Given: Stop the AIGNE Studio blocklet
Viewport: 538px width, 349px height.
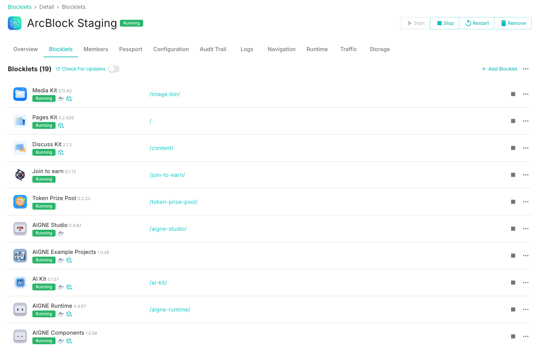Looking at the screenshot, I should [x=513, y=229].
